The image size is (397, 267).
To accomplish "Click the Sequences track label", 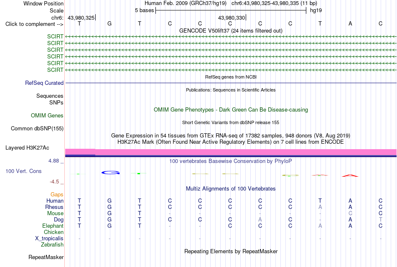I will [50, 96].
